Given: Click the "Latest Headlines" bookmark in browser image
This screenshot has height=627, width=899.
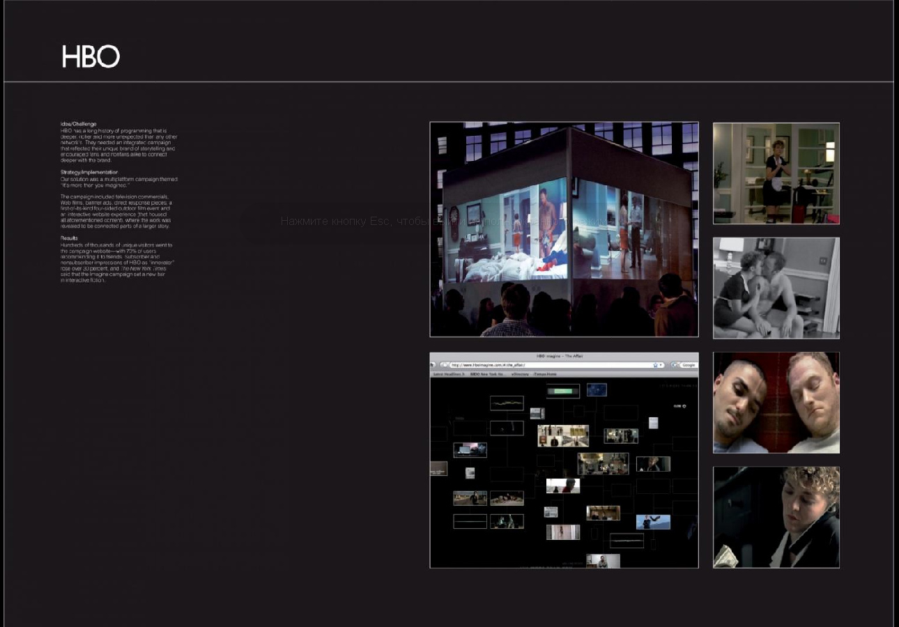Looking at the screenshot, I should point(448,374).
